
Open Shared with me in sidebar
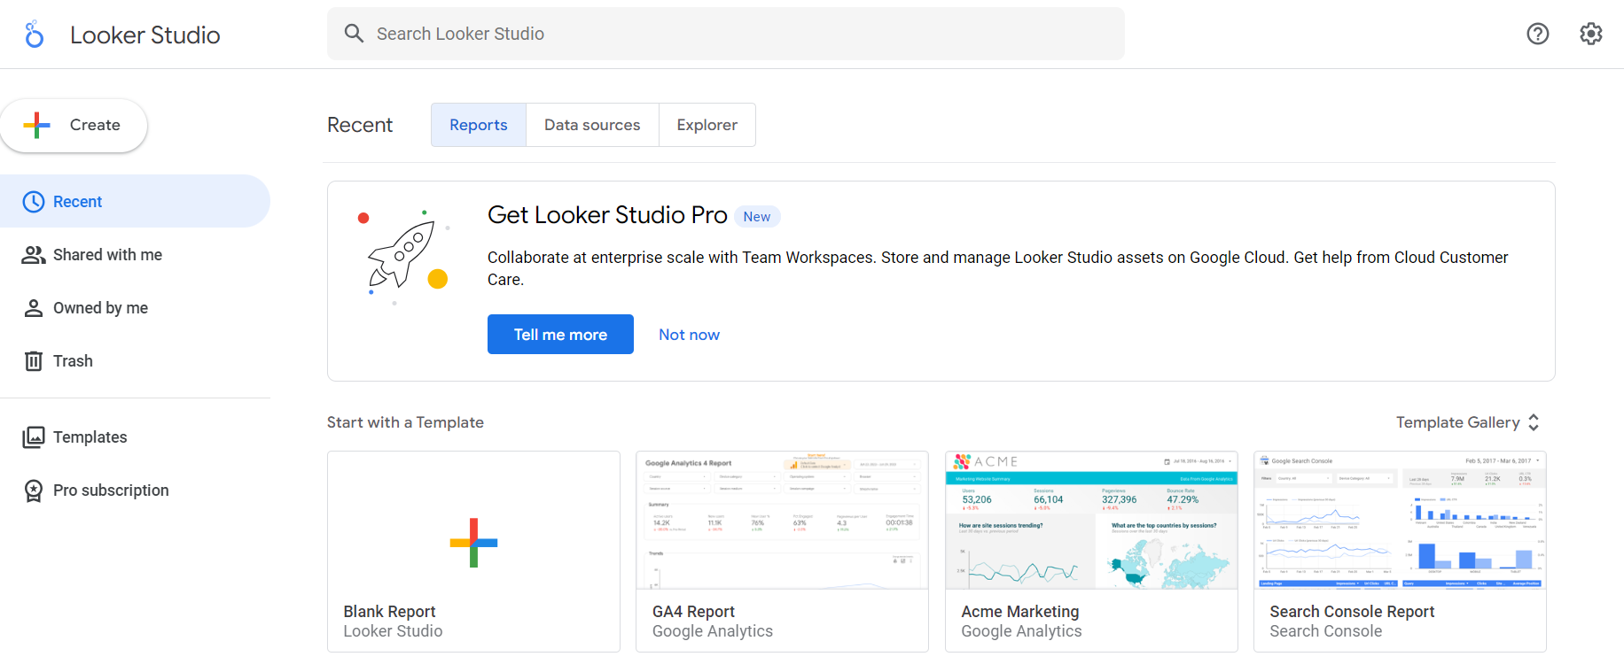click(x=135, y=255)
